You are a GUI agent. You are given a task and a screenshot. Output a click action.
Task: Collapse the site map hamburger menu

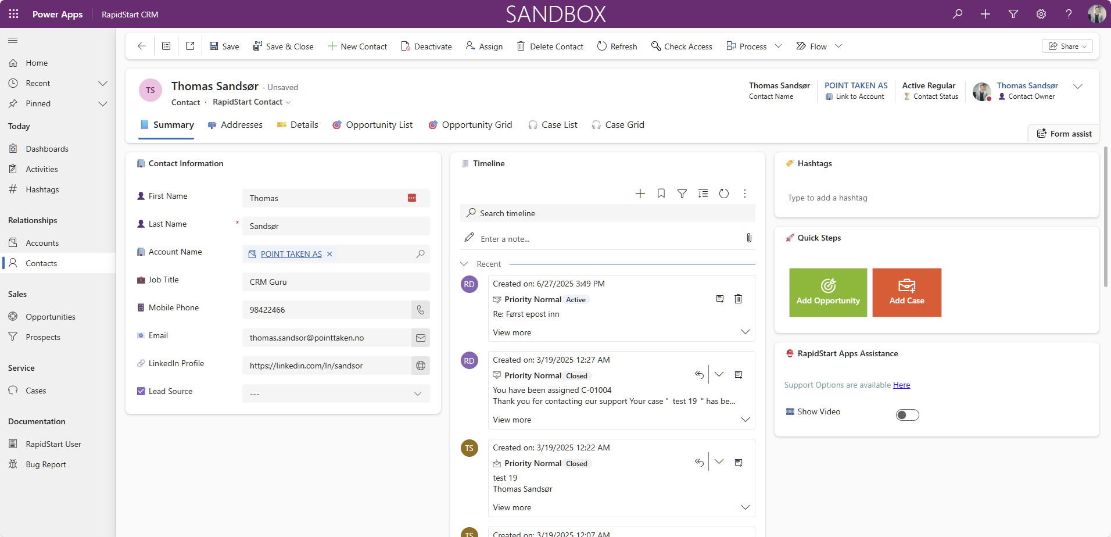coord(13,41)
